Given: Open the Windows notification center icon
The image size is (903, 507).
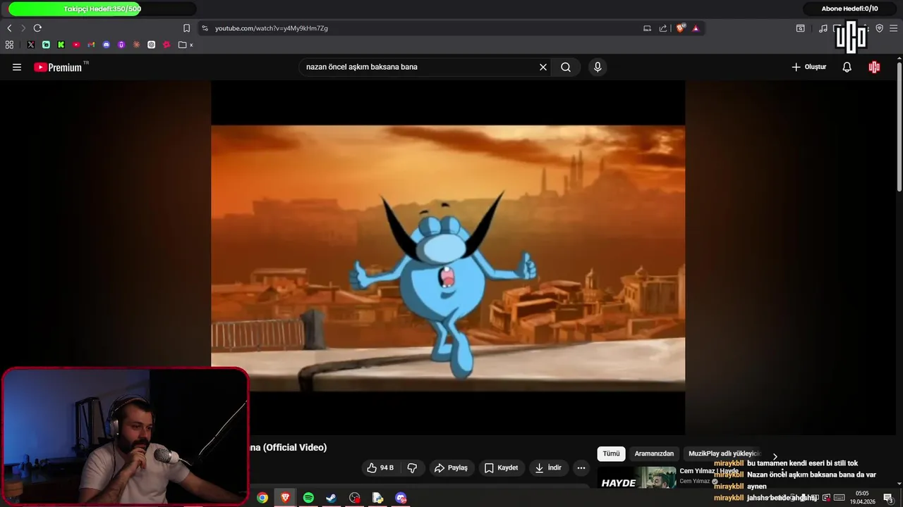Looking at the screenshot, I should (x=888, y=498).
